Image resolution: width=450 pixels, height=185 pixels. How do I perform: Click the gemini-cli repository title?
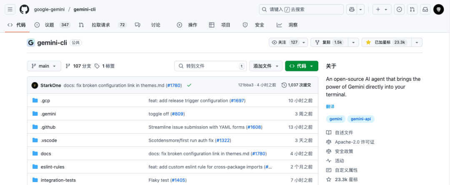(x=52, y=43)
